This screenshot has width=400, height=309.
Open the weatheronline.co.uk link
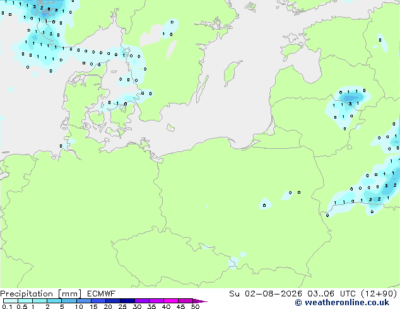click(x=342, y=303)
